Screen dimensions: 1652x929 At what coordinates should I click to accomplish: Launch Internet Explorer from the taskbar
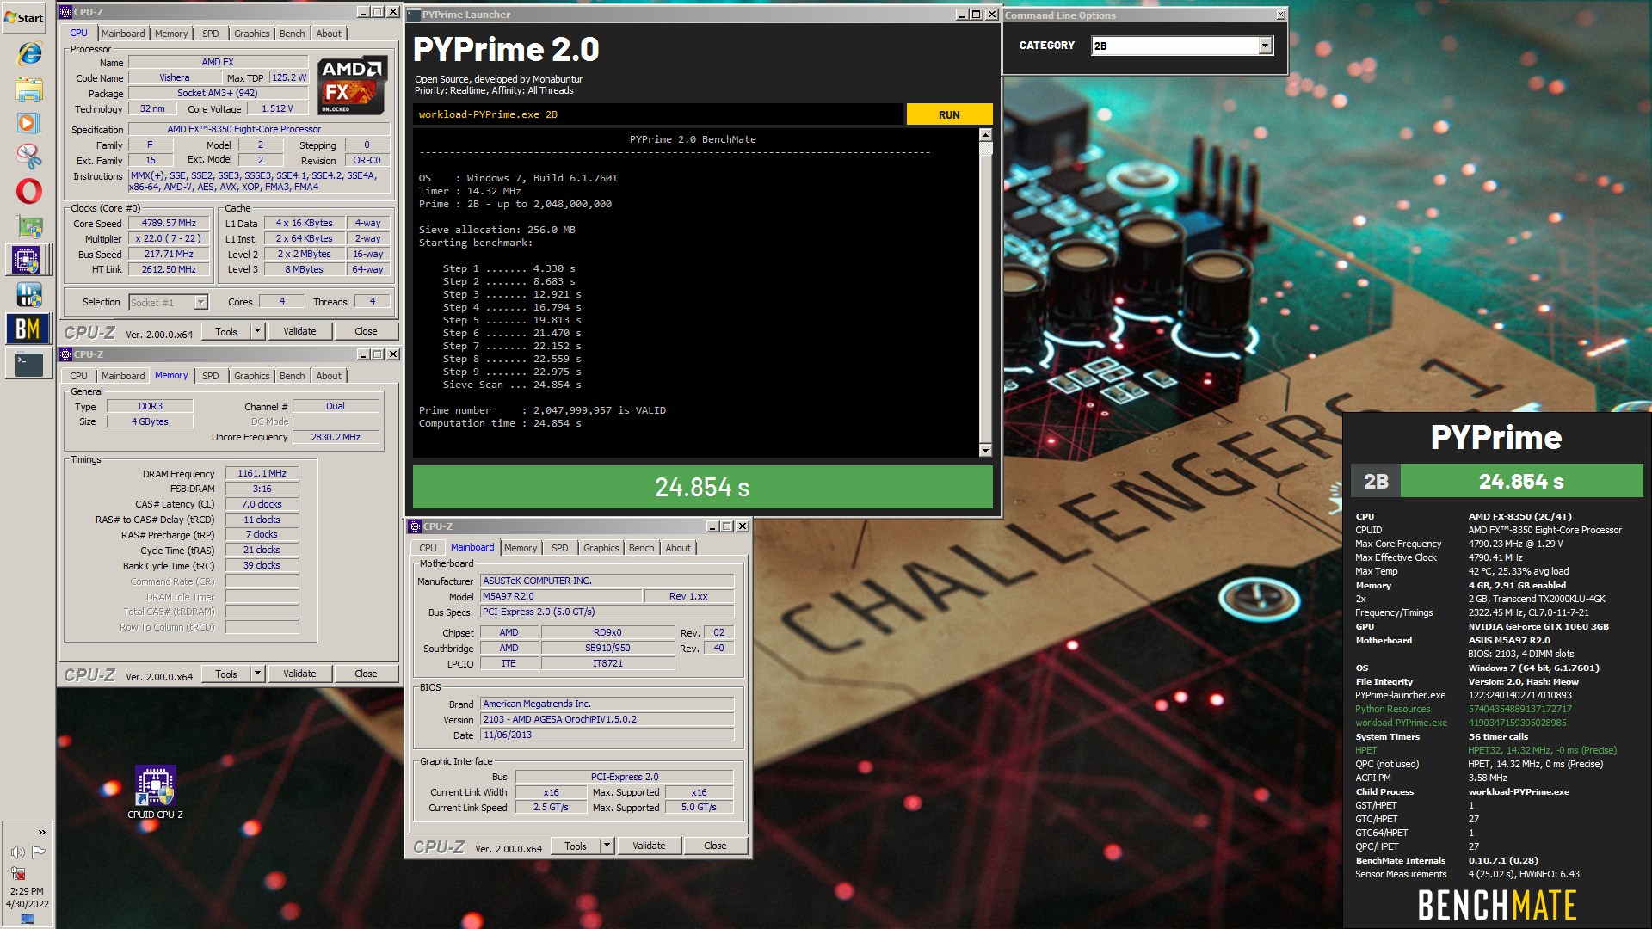click(29, 53)
